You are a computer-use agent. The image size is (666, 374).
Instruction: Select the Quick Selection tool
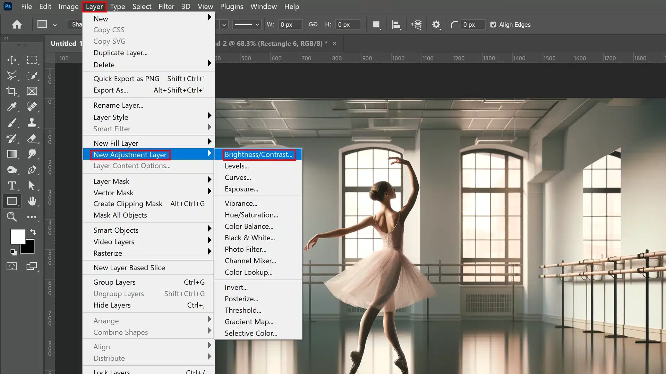pos(32,75)
